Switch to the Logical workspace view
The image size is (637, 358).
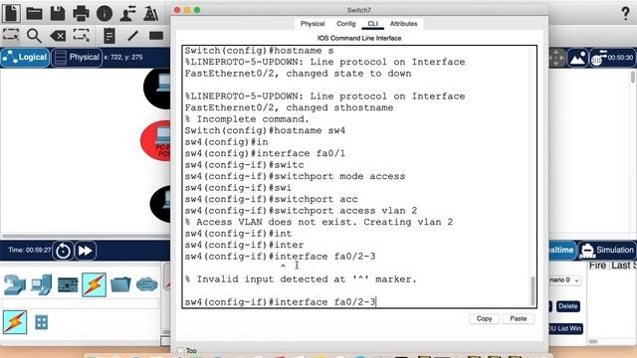pos(25,58)
